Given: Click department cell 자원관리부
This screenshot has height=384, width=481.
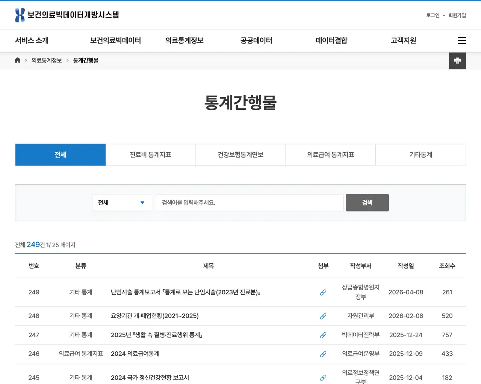Looking at the screenshot, I should coord(361,316).
